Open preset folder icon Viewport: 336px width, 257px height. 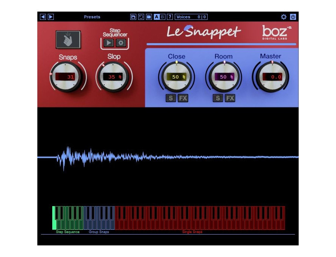pyautogui.click(x=149, y=17)
